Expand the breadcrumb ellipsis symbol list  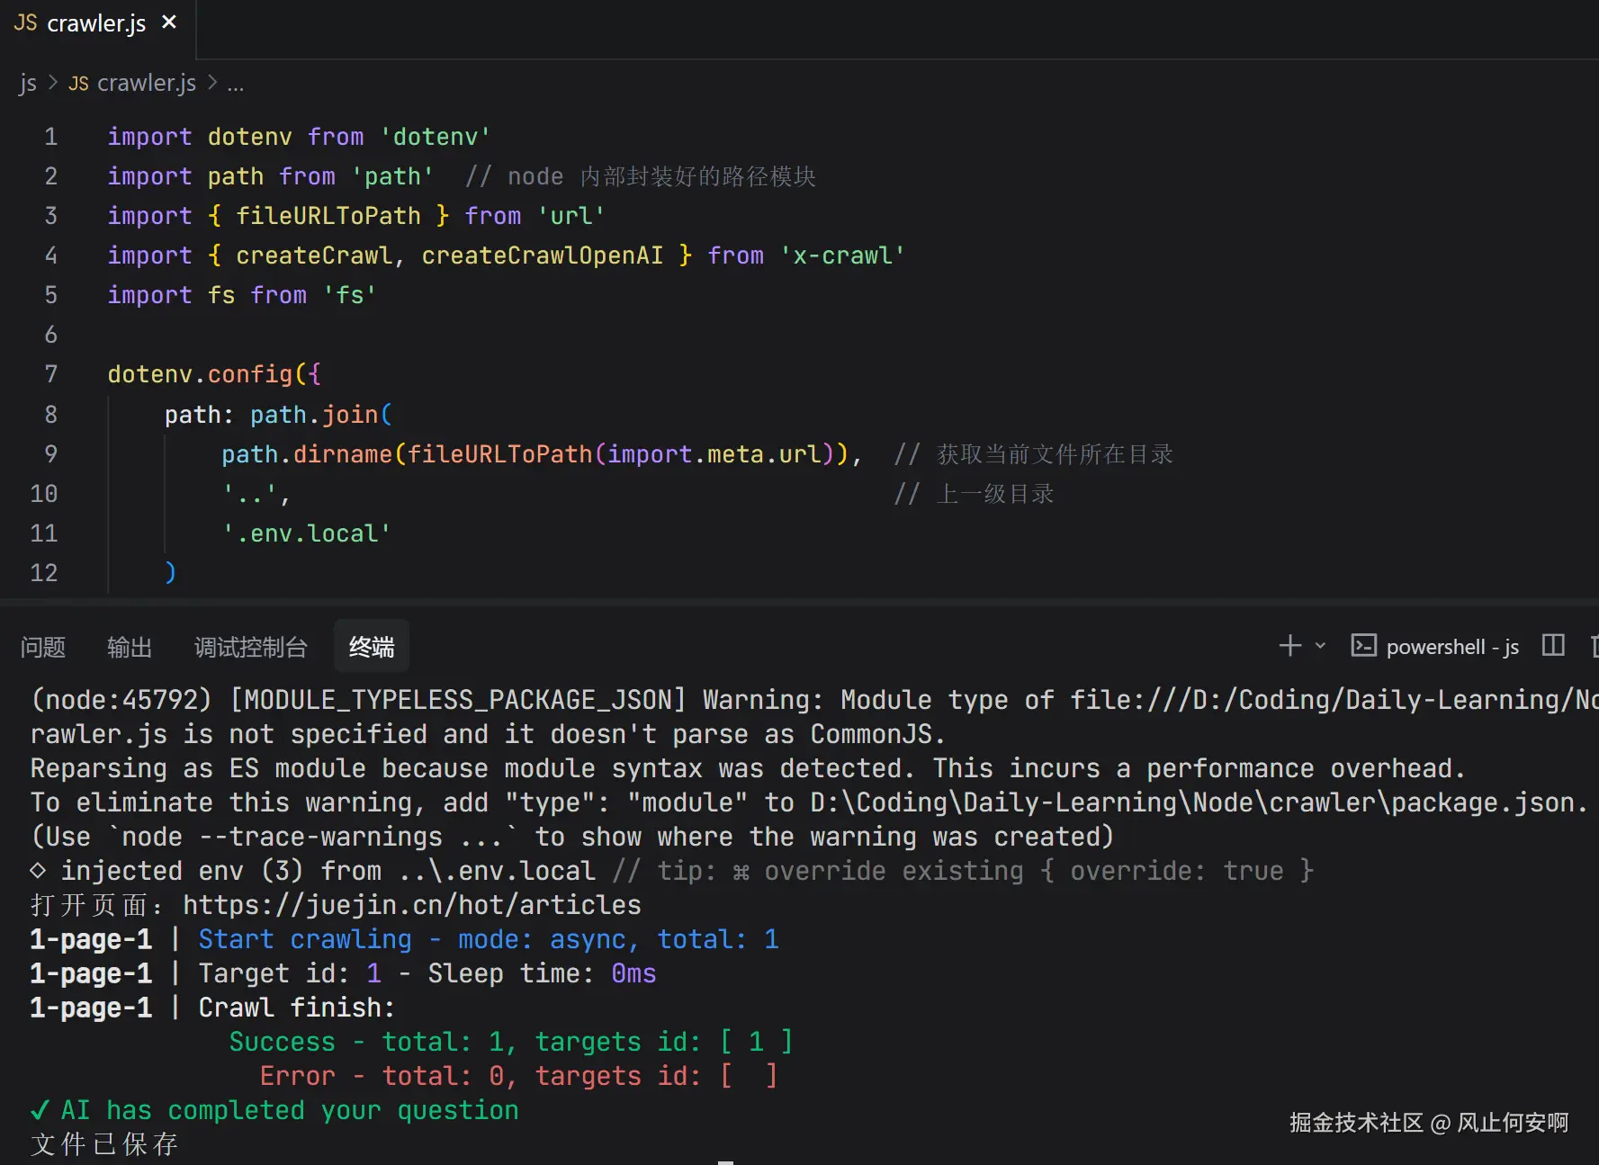point(236,85)
